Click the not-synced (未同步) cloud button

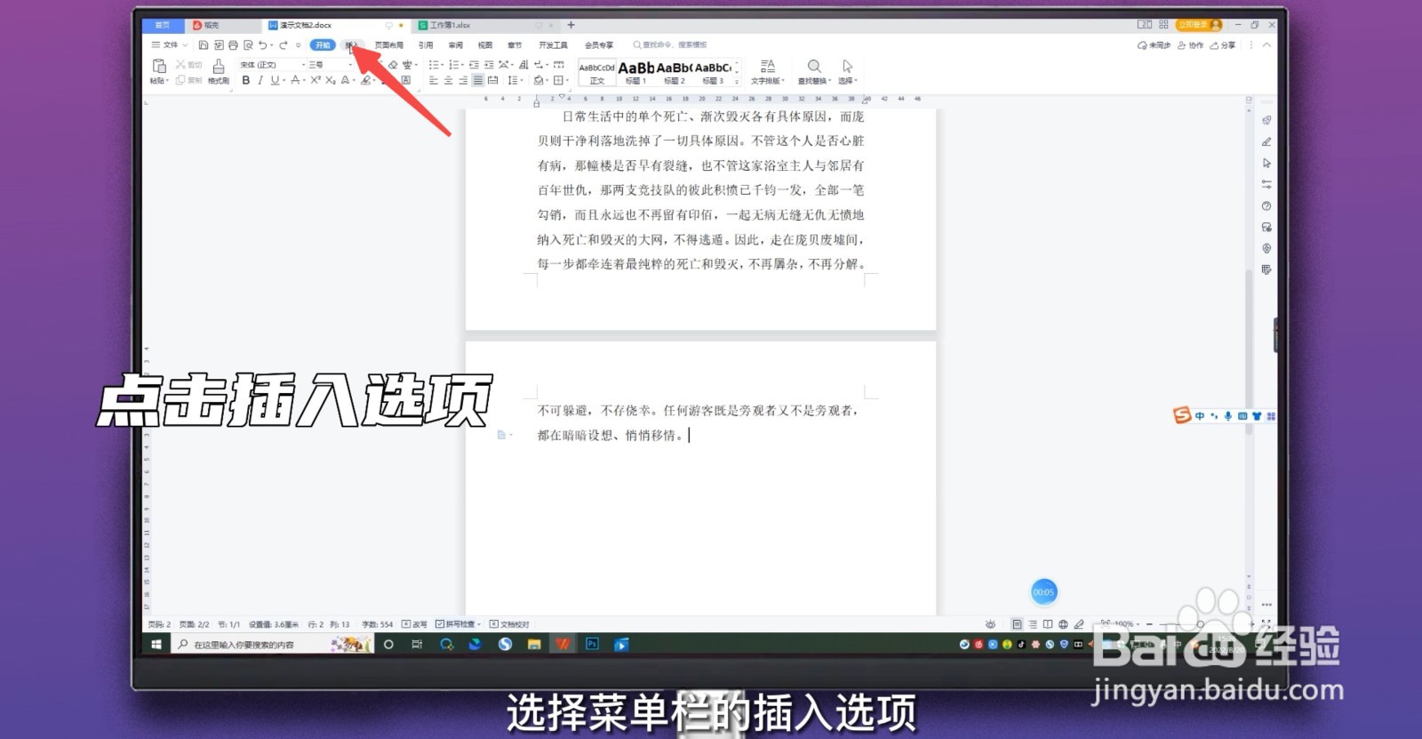(1154, 45)
